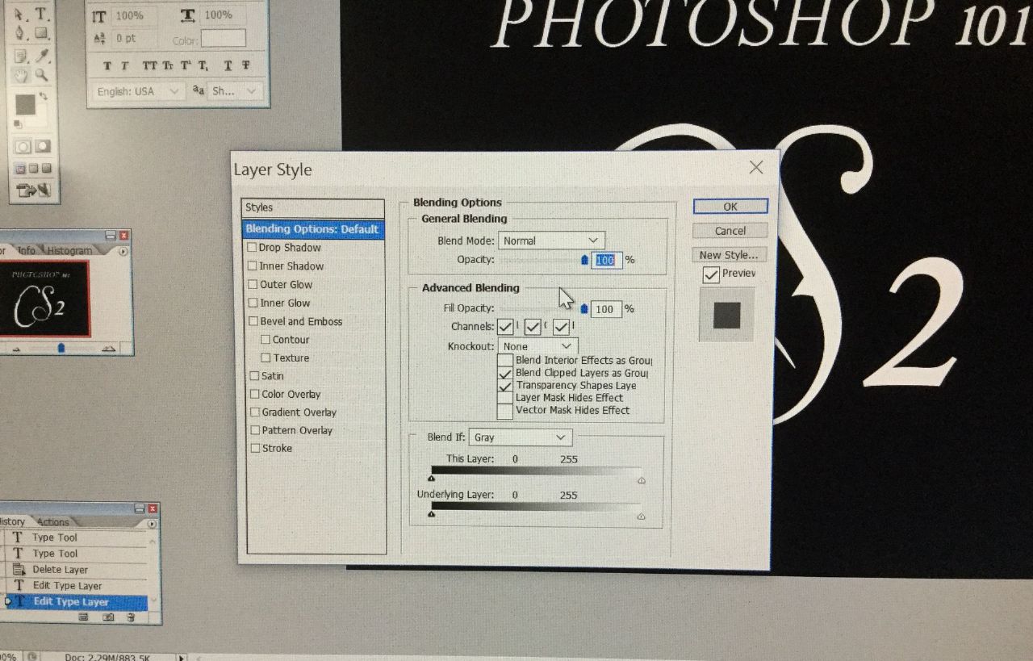1033x661 pixels.
Task: Open the English: USA language dropdown
Action: [x=139, y=91]
